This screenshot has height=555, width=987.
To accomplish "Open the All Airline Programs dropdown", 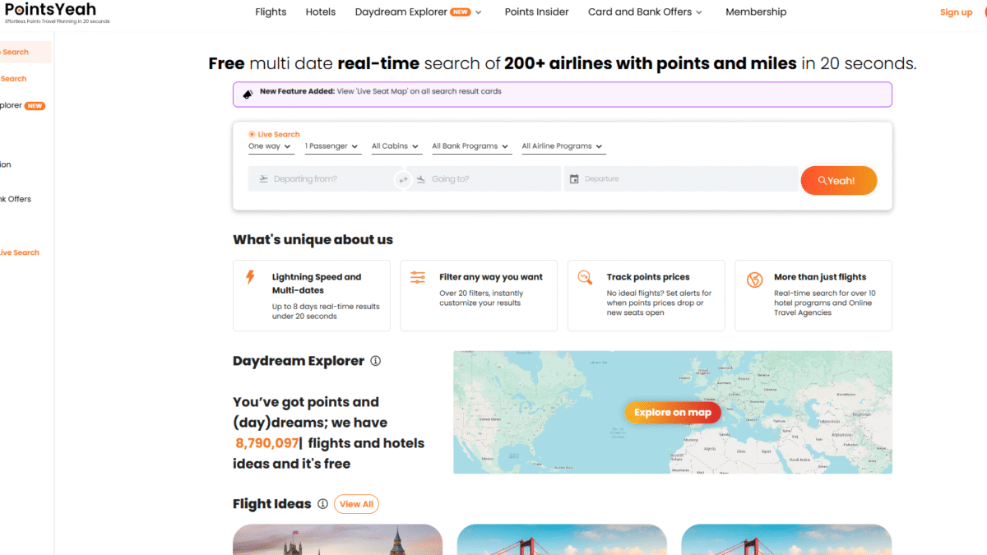I will coord(563,146).
